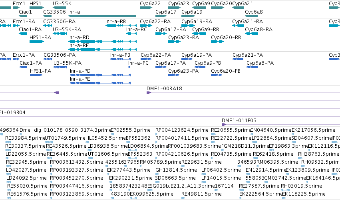Click the HPS1 gene feature
The width and height of the screenshot is (340, 200).
click(x=37, y=8)
